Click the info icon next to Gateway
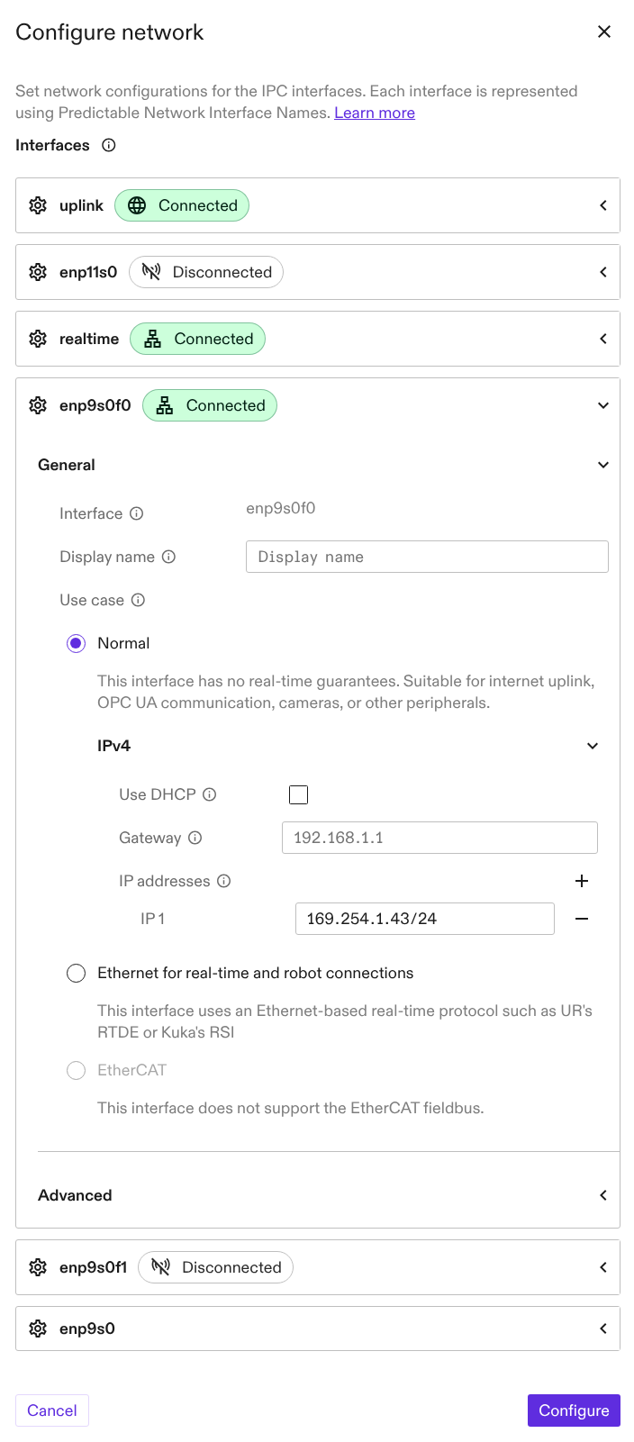634x1442 pixels. click(x=195, y=838)
